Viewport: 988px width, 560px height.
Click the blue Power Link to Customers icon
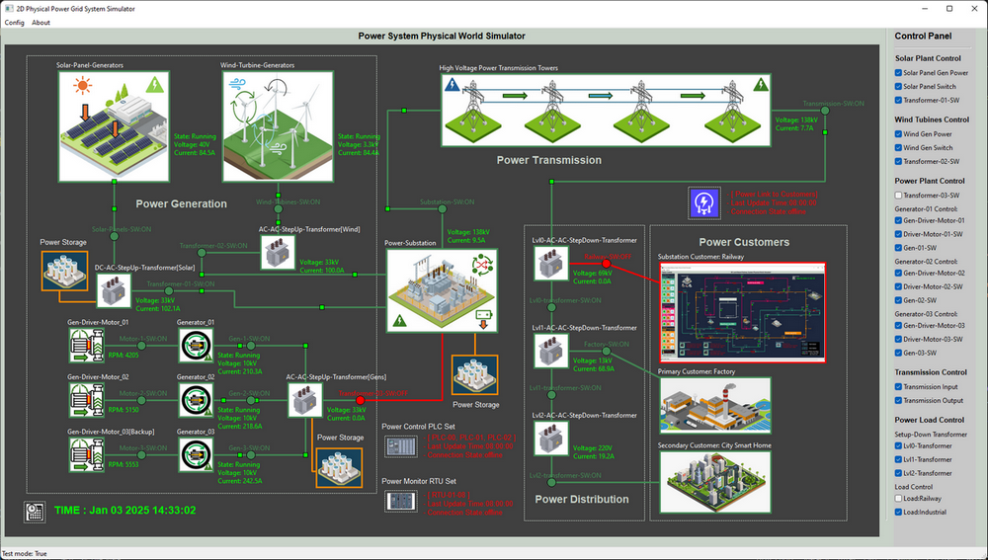tap(703, 202)
